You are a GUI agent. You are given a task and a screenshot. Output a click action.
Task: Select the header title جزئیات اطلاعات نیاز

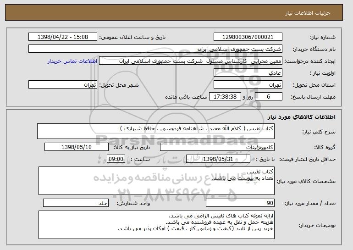pyautogui.click(x=308, y=13)
